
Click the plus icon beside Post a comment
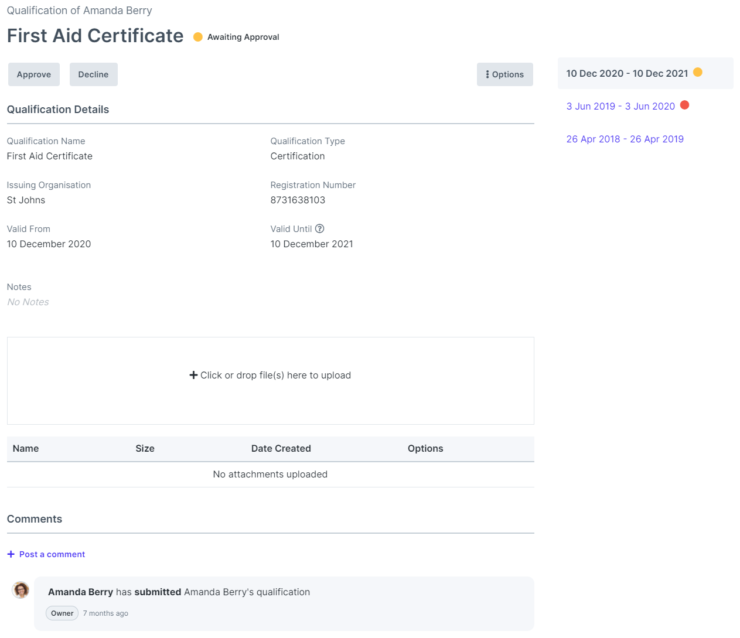pyautogui.click(x=11, y=554)
